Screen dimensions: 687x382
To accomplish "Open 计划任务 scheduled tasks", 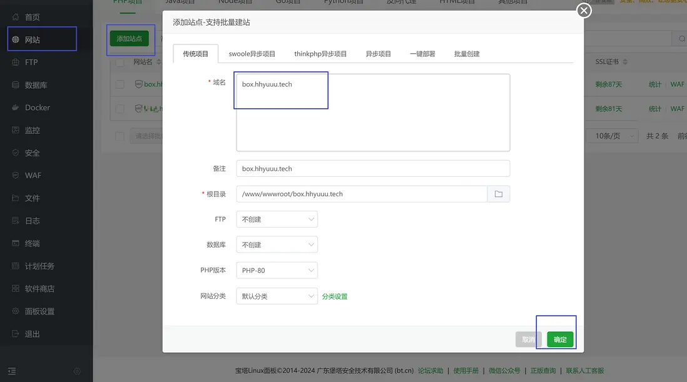I will pyautogui.click(x=39, y=266).
